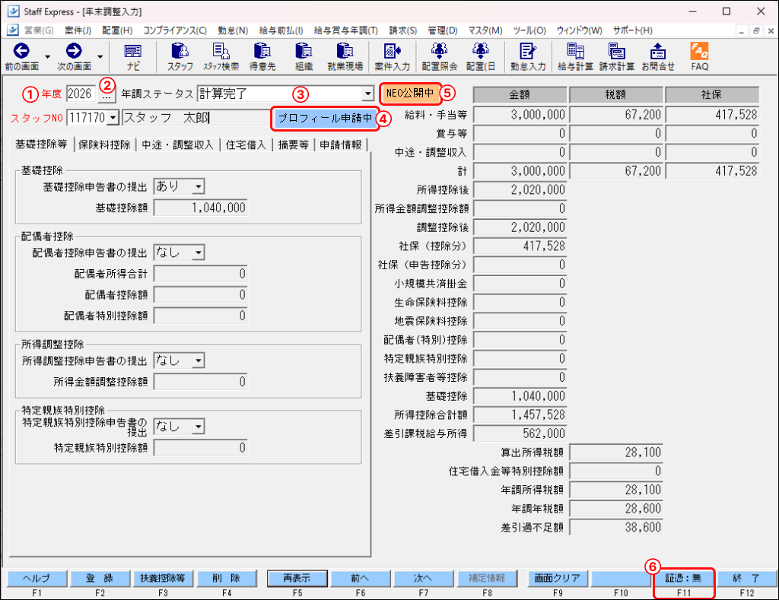Open the 案件入力 toolbar icon
The height and width of the screenshot is (600, 779).
click(x=392, y=51)
